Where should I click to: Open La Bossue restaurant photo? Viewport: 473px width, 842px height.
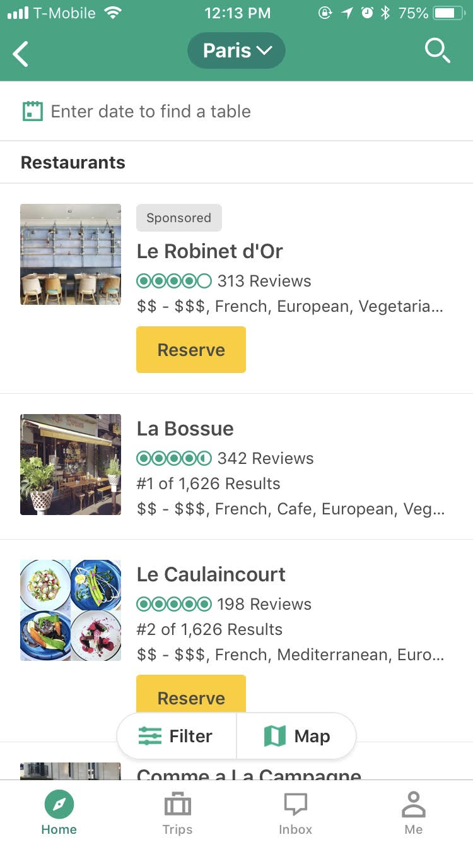coord(71,465)
